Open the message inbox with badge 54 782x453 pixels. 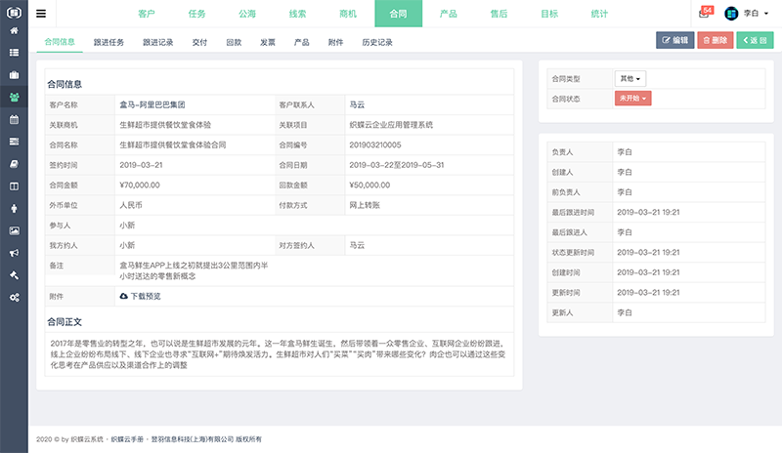pyautogui.click(x=705, y=13)
